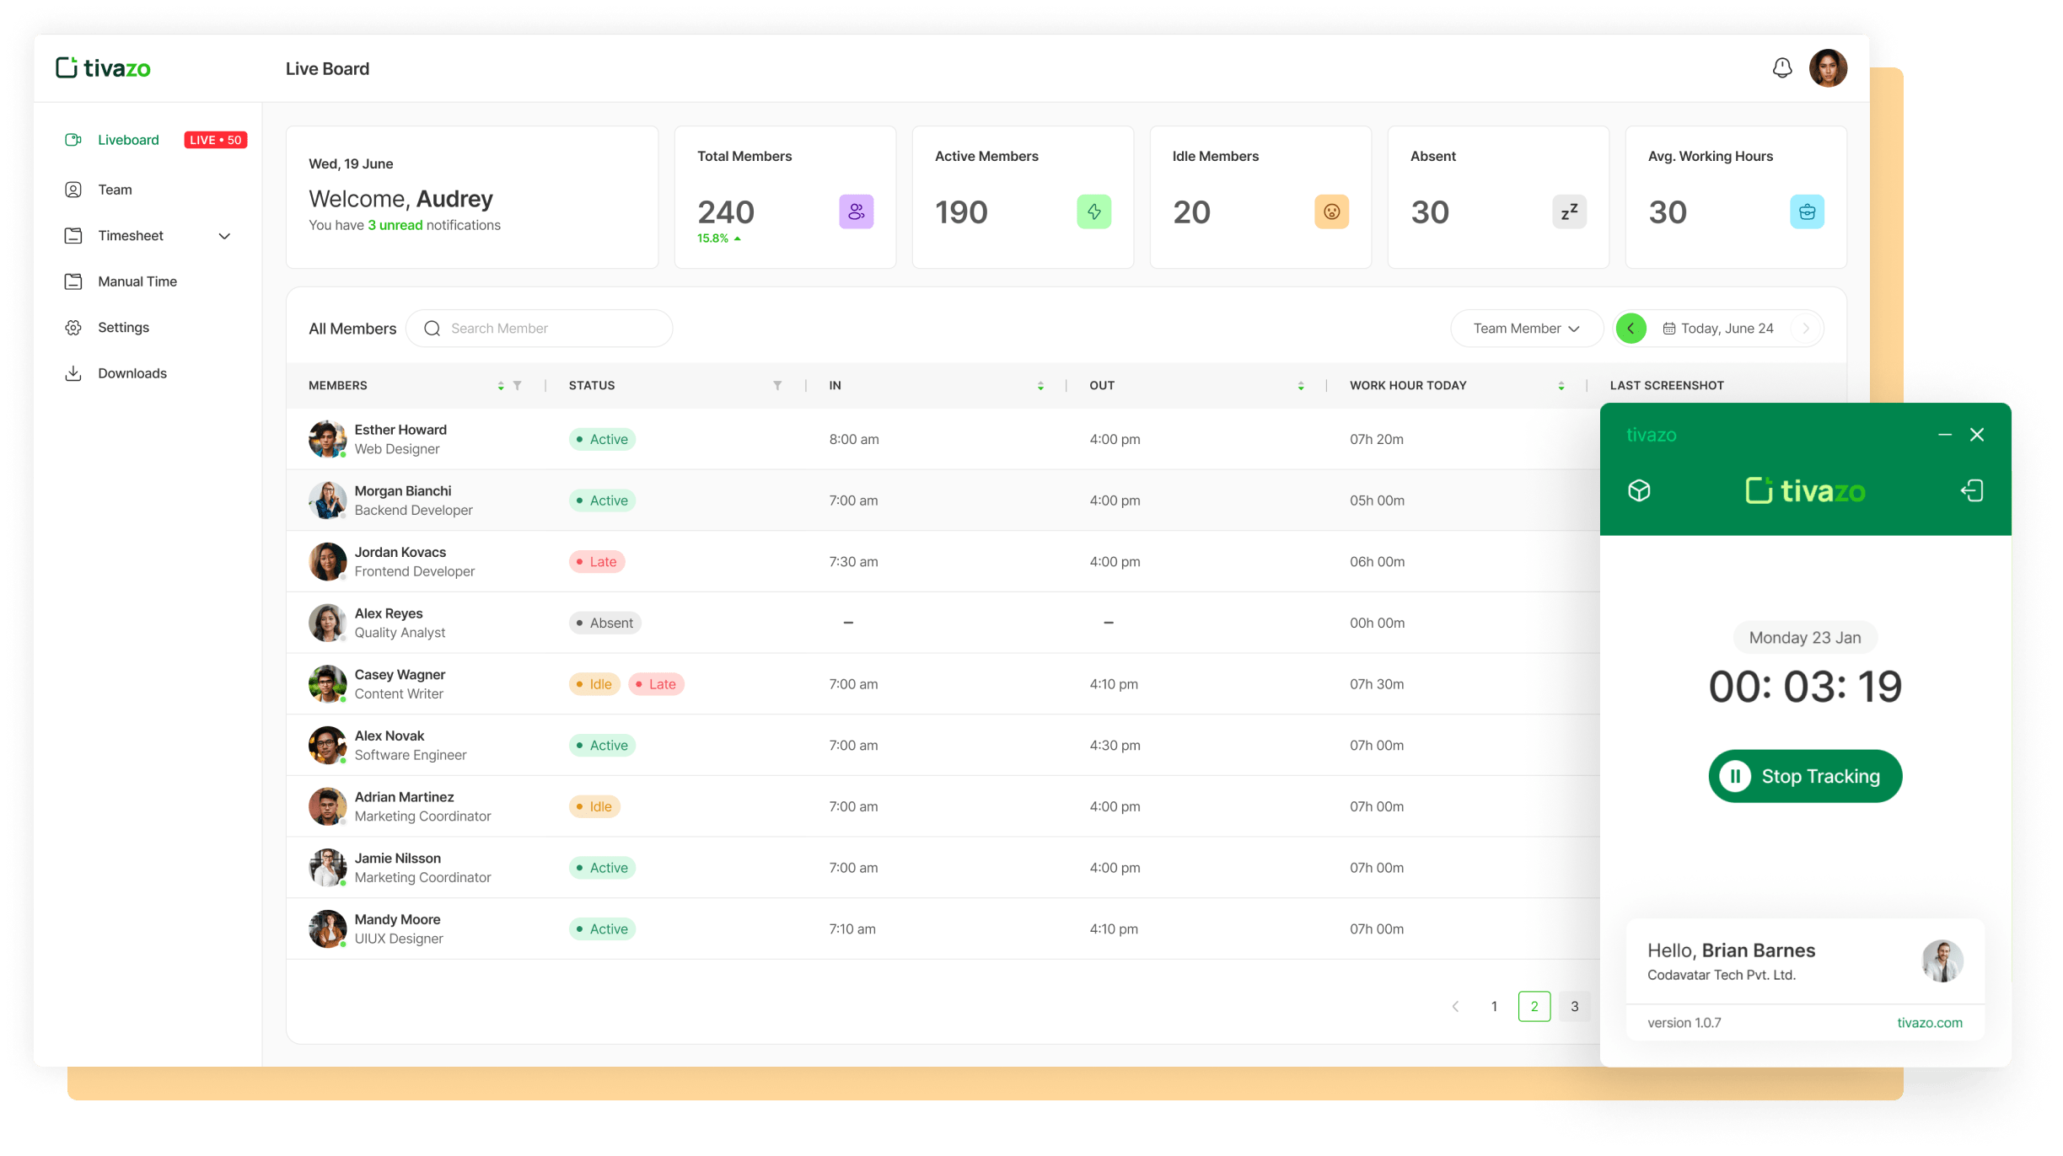This screenshot has height=1156, width=2063.
Task: Open the filter icon on Members column
Action: 518,385
